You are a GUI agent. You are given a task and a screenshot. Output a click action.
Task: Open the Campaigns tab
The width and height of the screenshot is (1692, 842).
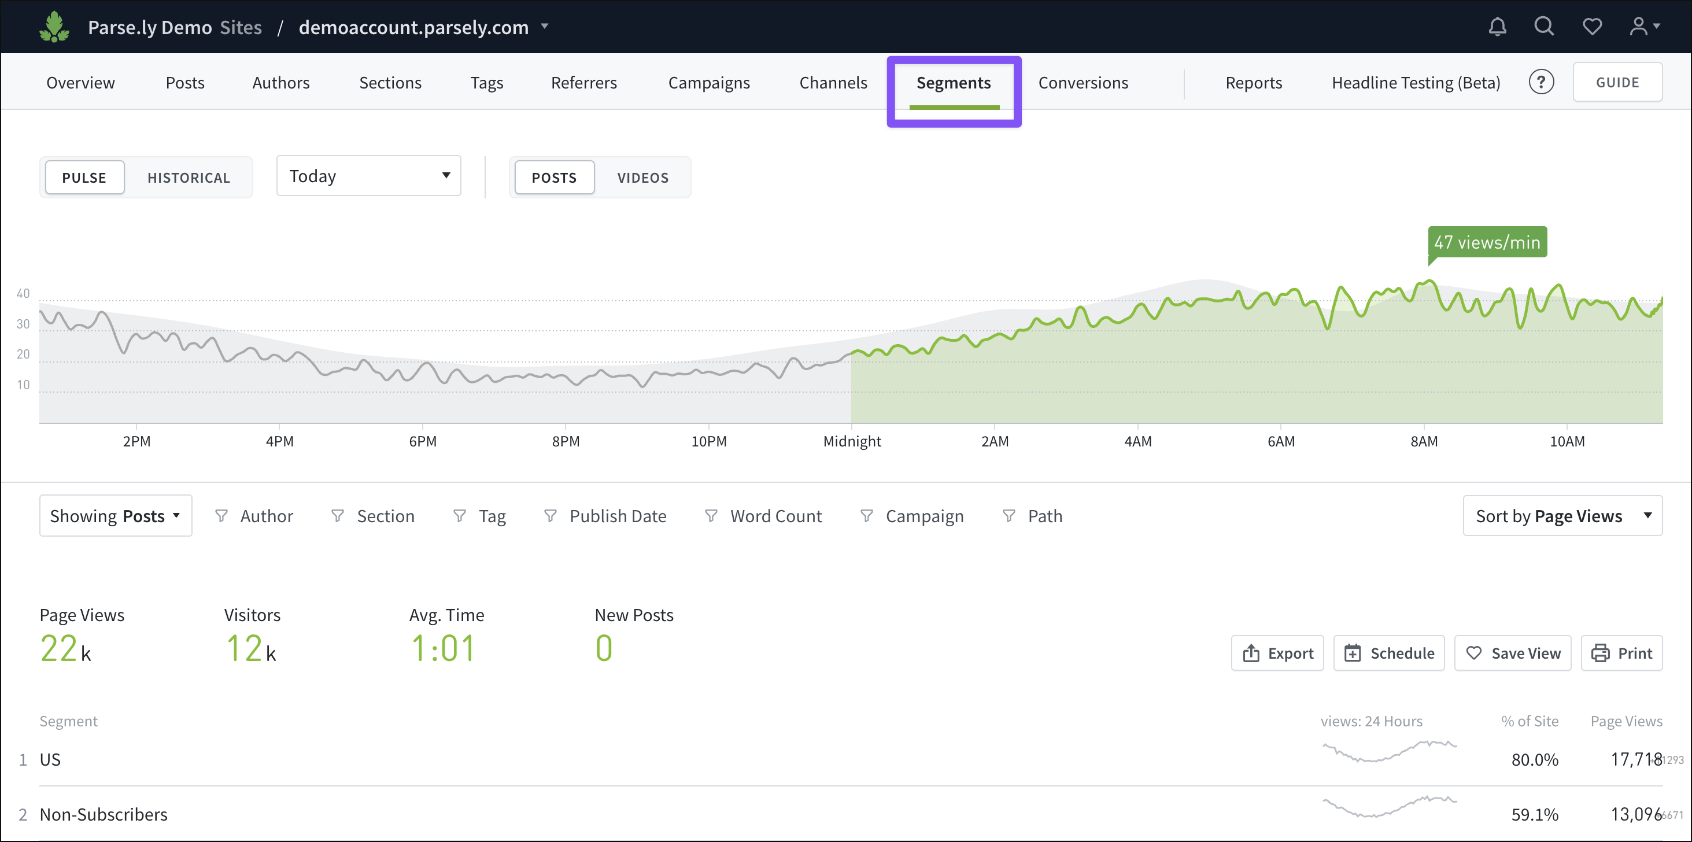(x=709, y=83)
